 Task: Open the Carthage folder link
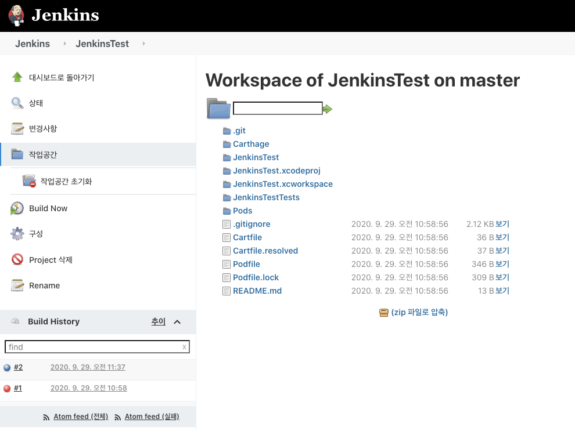(251, 144)
